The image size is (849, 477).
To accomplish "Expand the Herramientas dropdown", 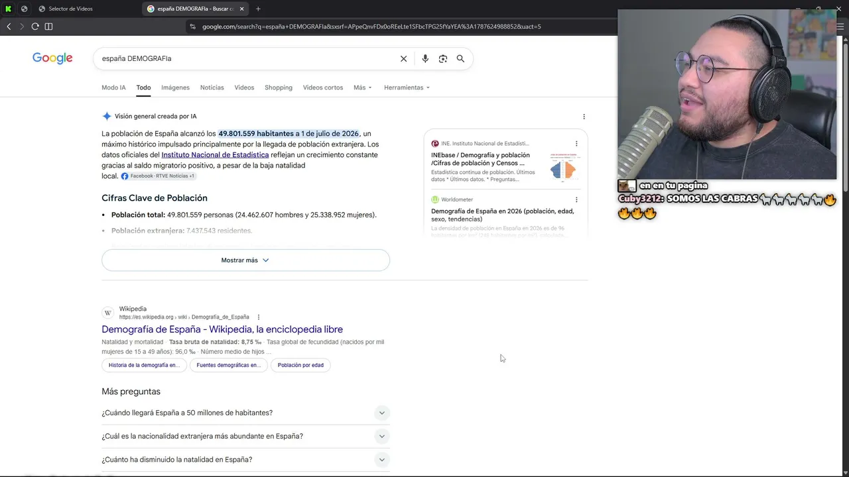I will (x=407, y=87).
